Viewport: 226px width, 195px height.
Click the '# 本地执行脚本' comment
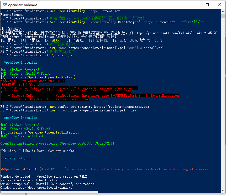point(63,52)
